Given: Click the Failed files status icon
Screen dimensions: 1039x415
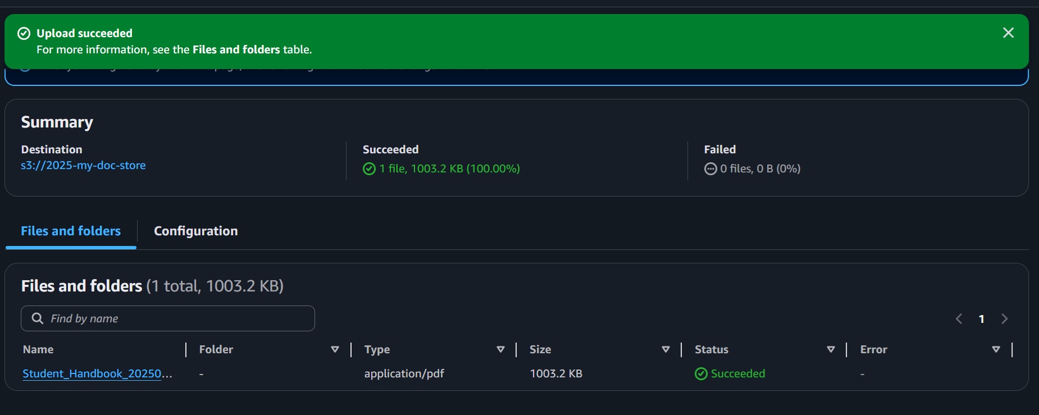Looking at the screenshot, I should click(x=710, y=169).
